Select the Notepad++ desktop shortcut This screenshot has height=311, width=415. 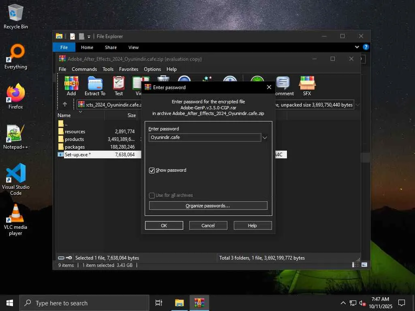click(16, 137)
